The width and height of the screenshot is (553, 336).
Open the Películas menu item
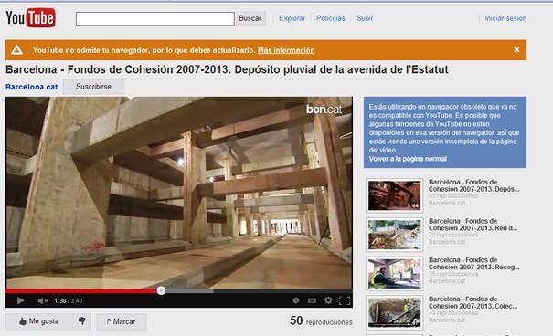pyautogui.click(x=331, y=18)
